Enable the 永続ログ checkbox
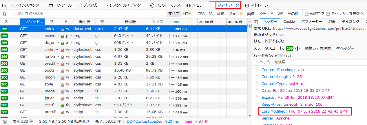367x125 pixels. [307, 14]
